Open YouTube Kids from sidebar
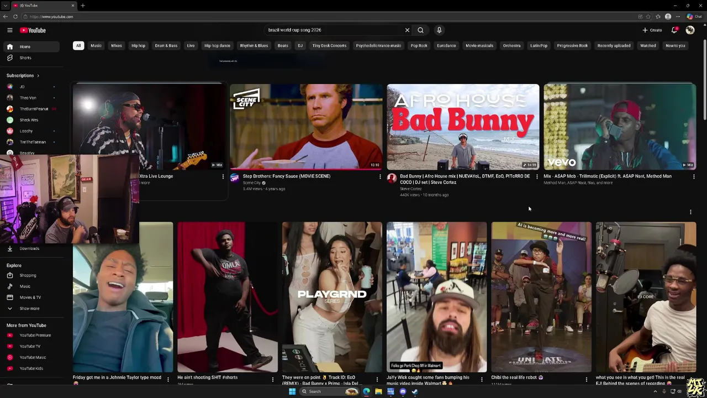This screenshot has width=707, height=398. point(31,368)
